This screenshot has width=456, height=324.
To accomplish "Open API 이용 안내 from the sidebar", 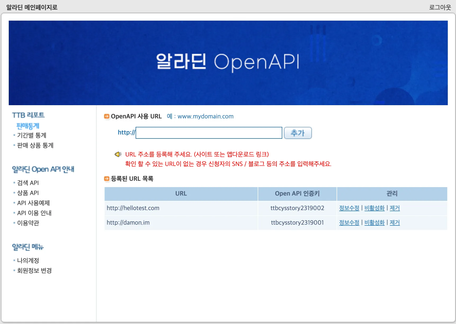I will tap(34, 213).
